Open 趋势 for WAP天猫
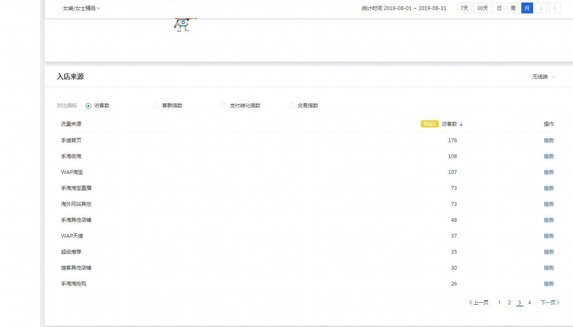573x327 pixels. (549, 236)
